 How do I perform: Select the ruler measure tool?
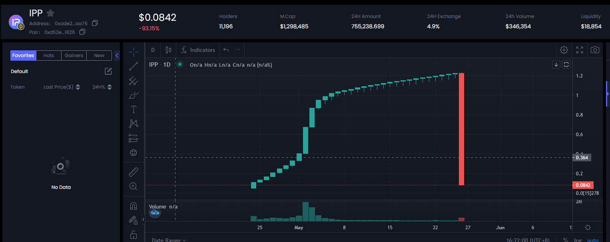[x=133, y=171]
